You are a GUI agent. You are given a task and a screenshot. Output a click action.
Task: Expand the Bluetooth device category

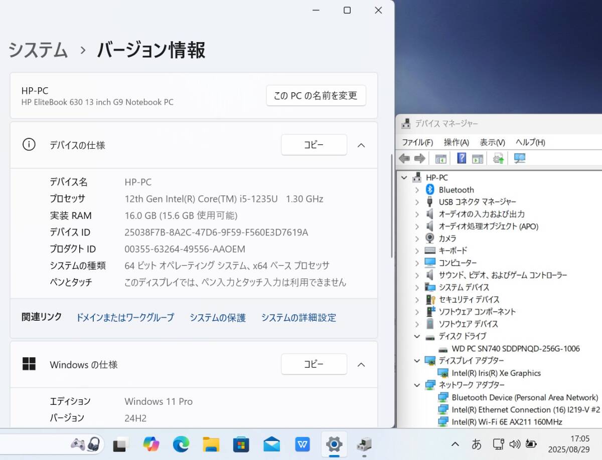[417, 189]
